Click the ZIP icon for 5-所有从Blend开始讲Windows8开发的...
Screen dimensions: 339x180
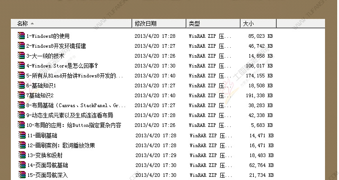tap(21, 75)
